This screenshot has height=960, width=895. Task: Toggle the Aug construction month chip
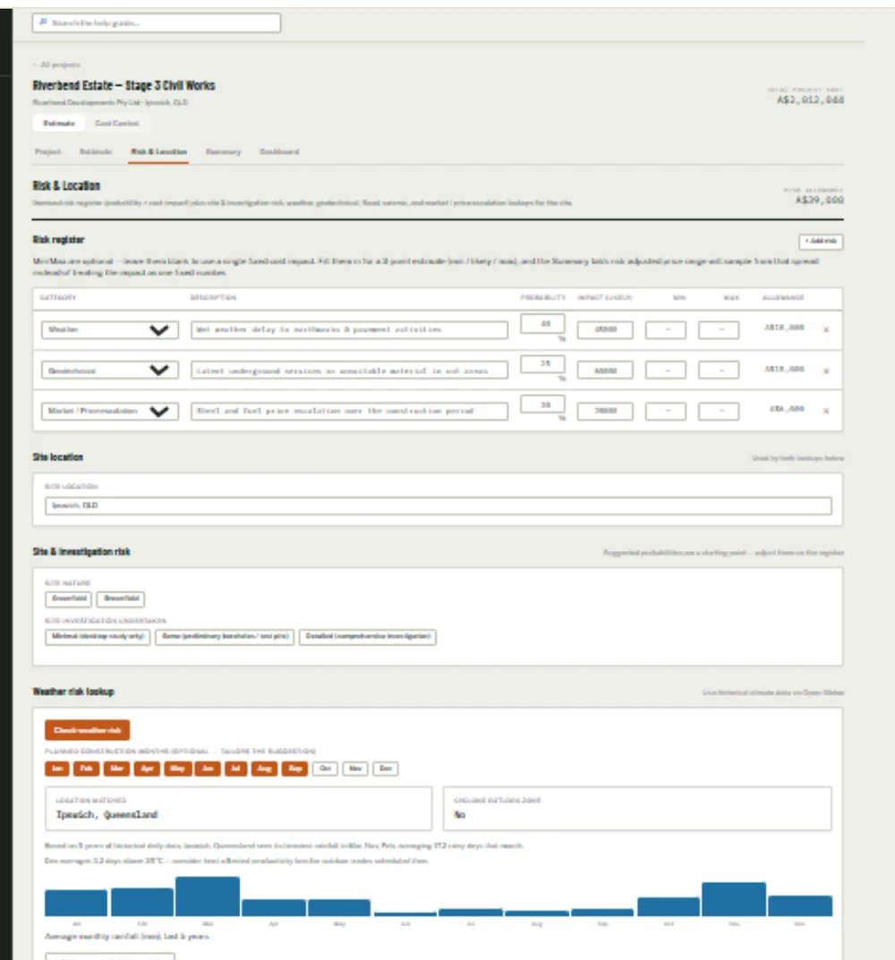point(265,769)
